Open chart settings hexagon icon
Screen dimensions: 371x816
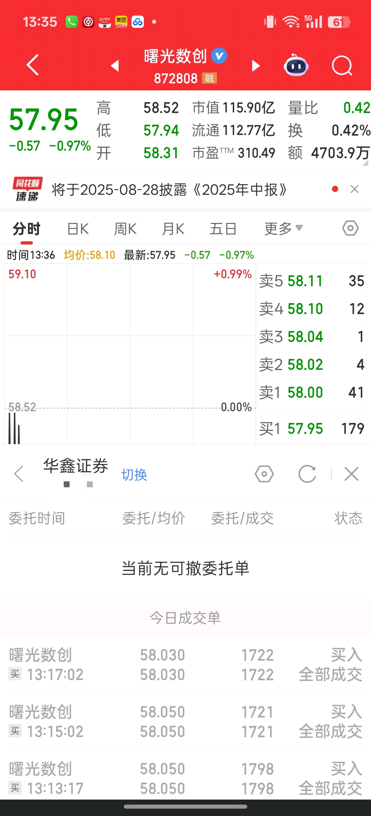point(350,228)
